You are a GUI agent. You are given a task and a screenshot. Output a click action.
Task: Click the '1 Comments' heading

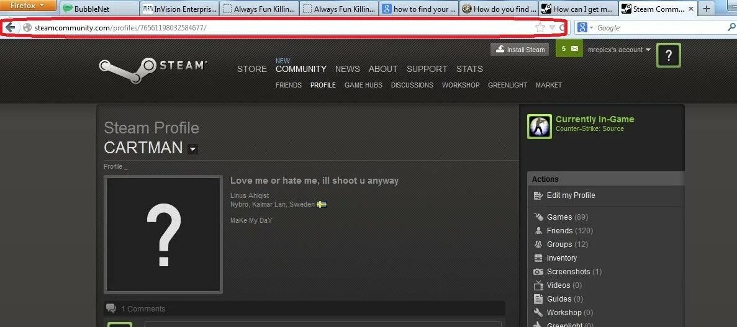pos(143,308)
